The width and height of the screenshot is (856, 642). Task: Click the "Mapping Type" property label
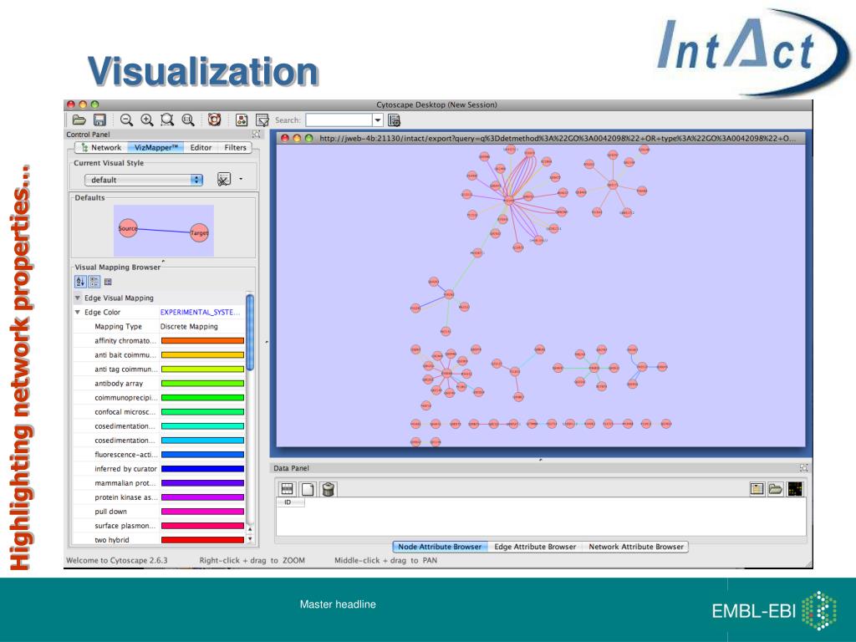tap(118, 327)
